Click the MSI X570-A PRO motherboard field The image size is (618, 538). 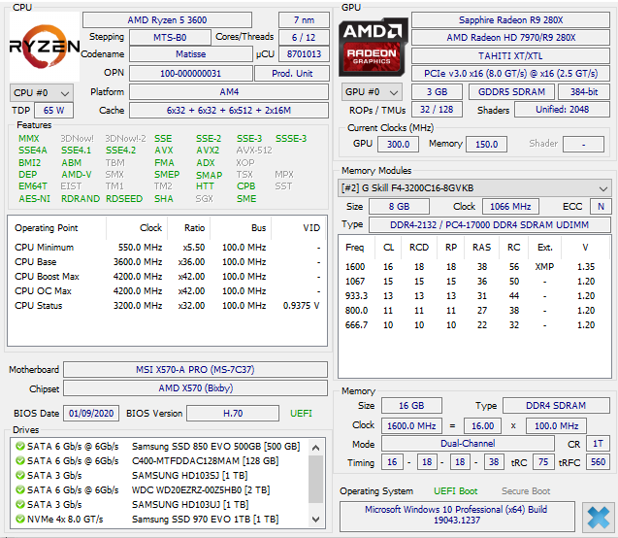click(195, 370)
